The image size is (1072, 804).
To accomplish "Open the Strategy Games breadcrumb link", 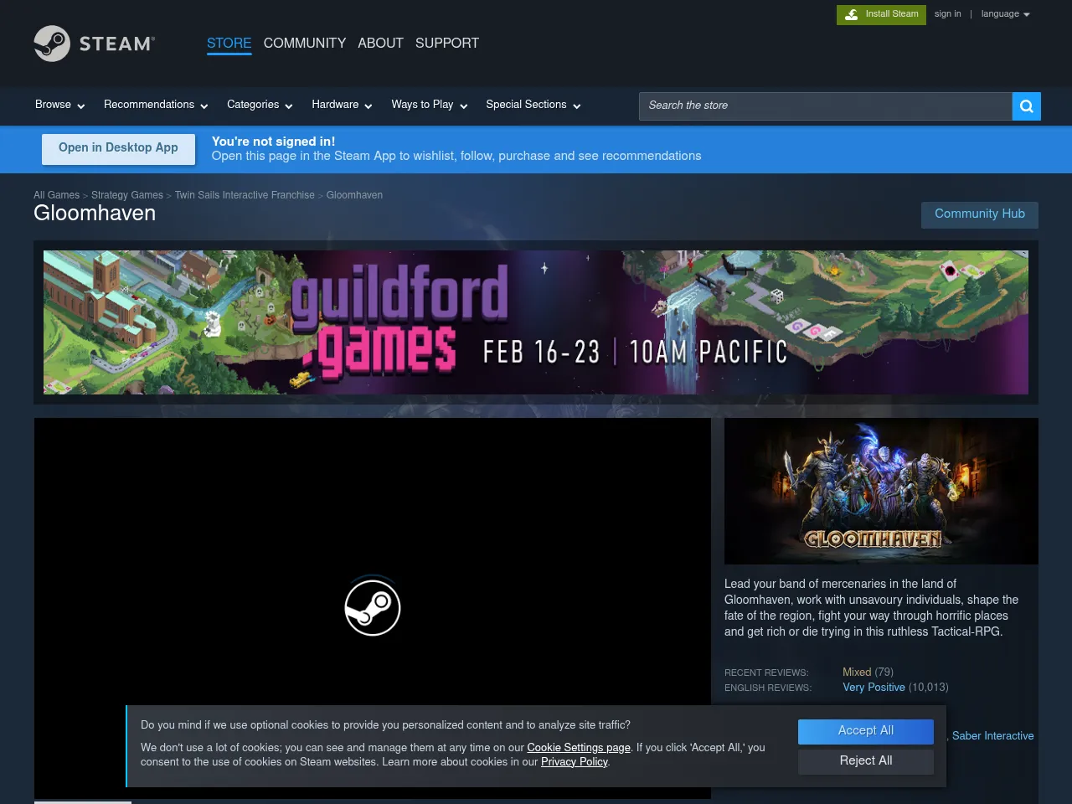I will point(127,195).
